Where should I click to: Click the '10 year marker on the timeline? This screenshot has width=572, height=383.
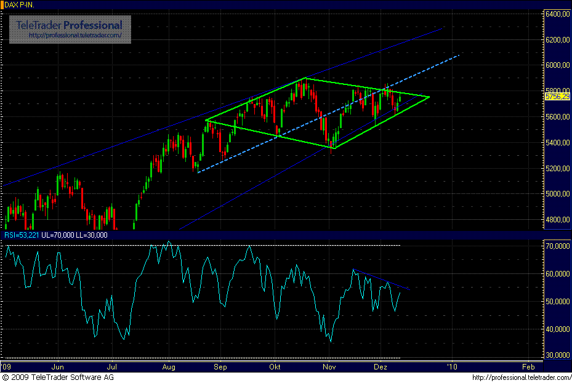pyautogui.click(x=451, y=366)
